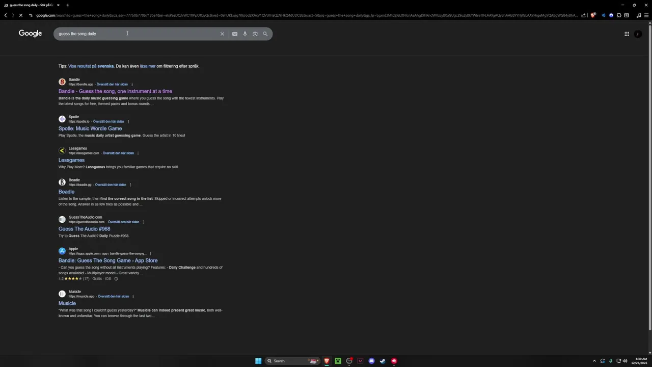Image resolution: width=652 pixels, height=367 pixels.
Task: Toggle the browser sidebar panel icon
Action: (x=627, y=15)
